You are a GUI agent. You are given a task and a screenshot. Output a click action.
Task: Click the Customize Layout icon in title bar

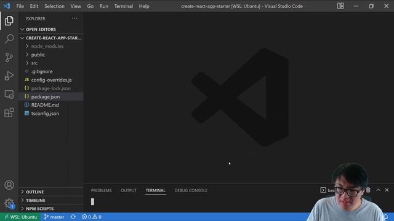click(340, 6)
